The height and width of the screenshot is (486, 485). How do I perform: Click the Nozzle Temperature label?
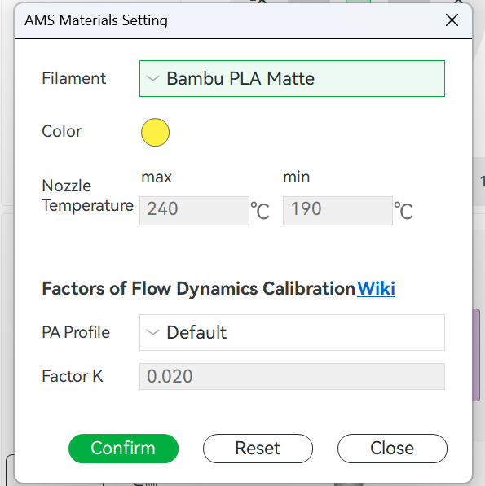[87, 195]
